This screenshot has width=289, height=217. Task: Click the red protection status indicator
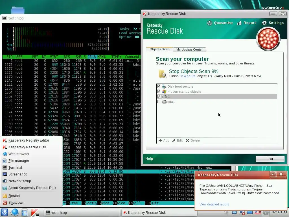click(x=268, y=38)
